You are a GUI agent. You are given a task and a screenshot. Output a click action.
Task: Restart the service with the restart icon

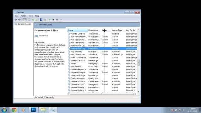tap(61, 19)
